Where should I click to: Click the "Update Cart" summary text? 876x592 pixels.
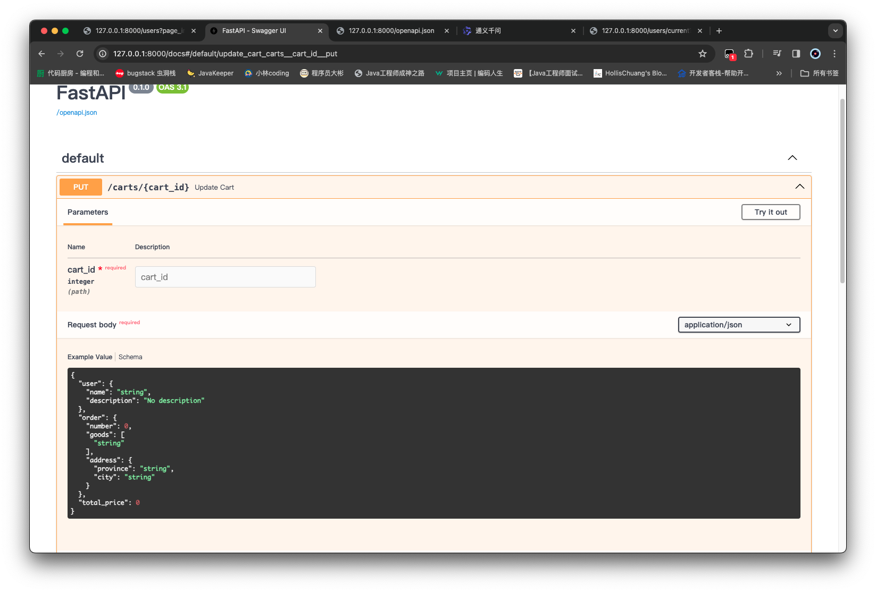click(214, 188)
